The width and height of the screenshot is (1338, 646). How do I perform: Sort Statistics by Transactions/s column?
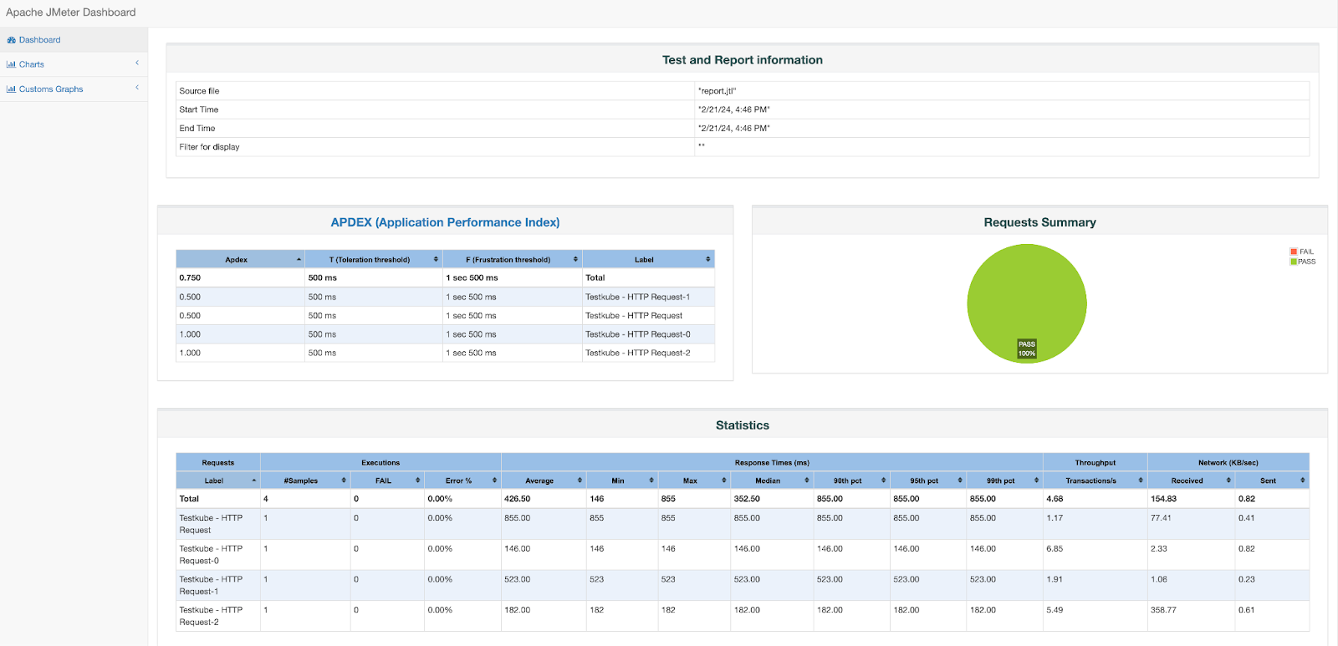pyautogui.click(x=1140, y=481)
